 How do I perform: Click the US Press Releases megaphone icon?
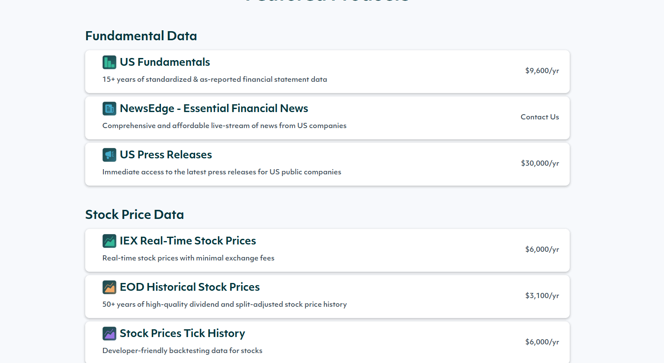[x=109, y=155]
